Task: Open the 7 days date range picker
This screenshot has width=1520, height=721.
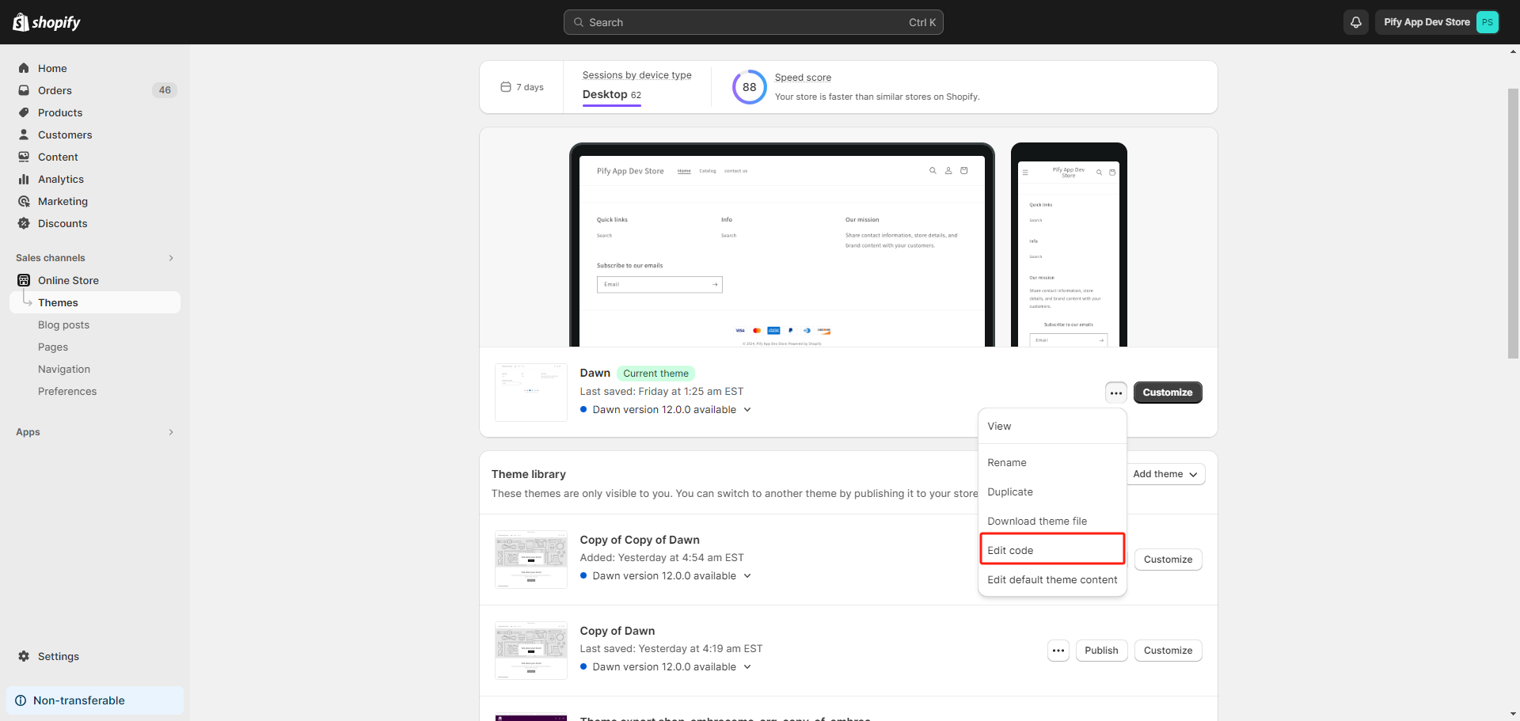Action: coord(522,87)
